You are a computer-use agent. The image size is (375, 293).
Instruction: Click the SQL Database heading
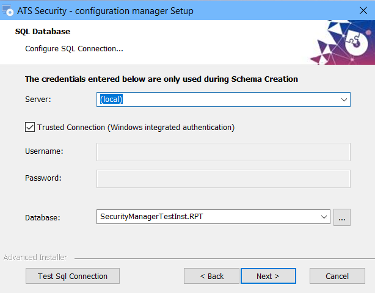coord(43,32)
